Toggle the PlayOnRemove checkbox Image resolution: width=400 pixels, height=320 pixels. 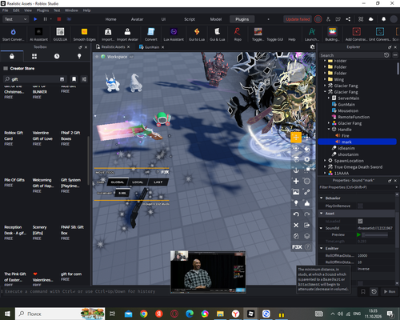click(360, 206)
